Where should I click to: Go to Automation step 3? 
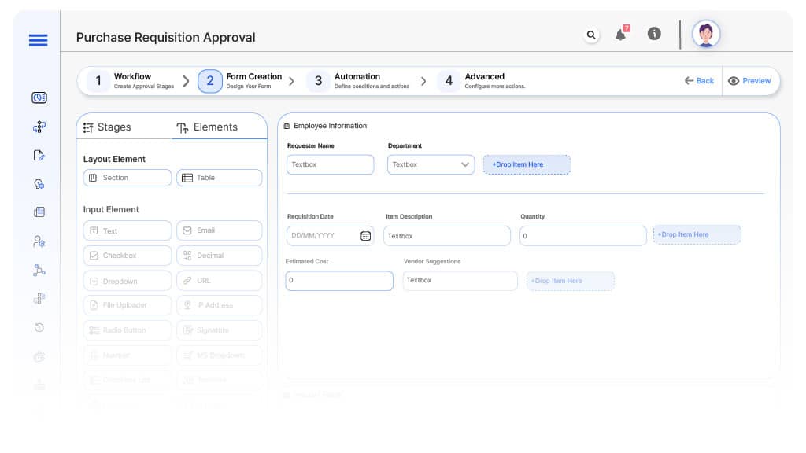pos(358,81)
